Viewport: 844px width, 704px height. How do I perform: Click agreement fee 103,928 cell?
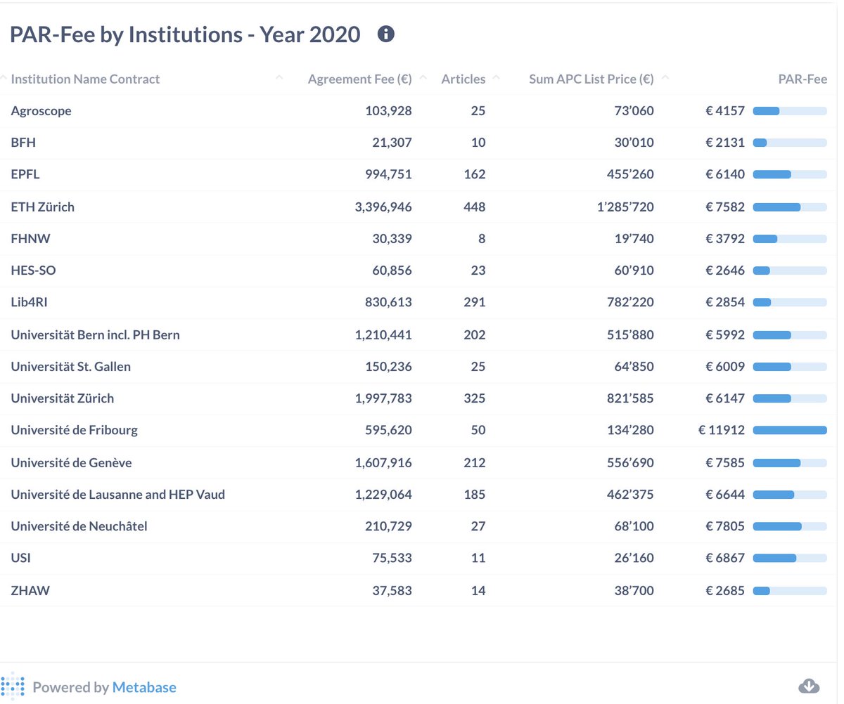pyautogui.click(x=389, y=111)
